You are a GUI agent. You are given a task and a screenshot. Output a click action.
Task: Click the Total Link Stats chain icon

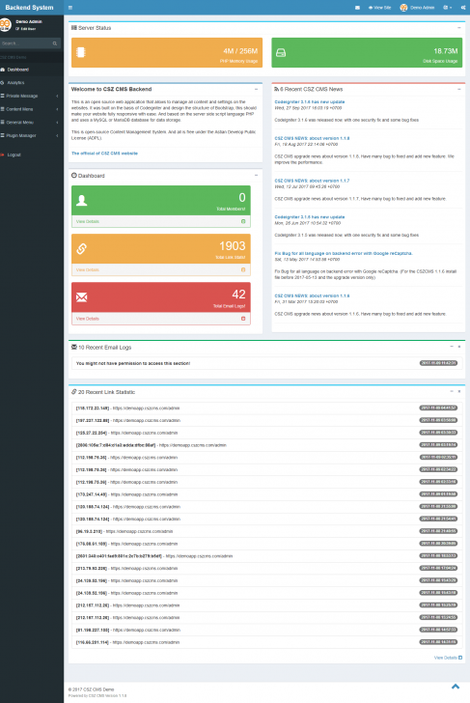click(x=81, y=249)
